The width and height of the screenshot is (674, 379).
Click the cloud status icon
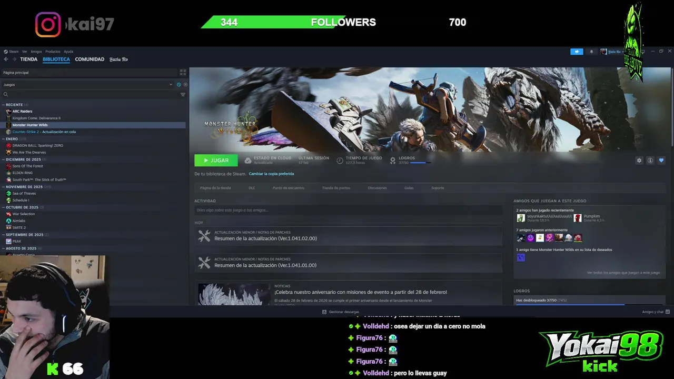pos(248,161)
